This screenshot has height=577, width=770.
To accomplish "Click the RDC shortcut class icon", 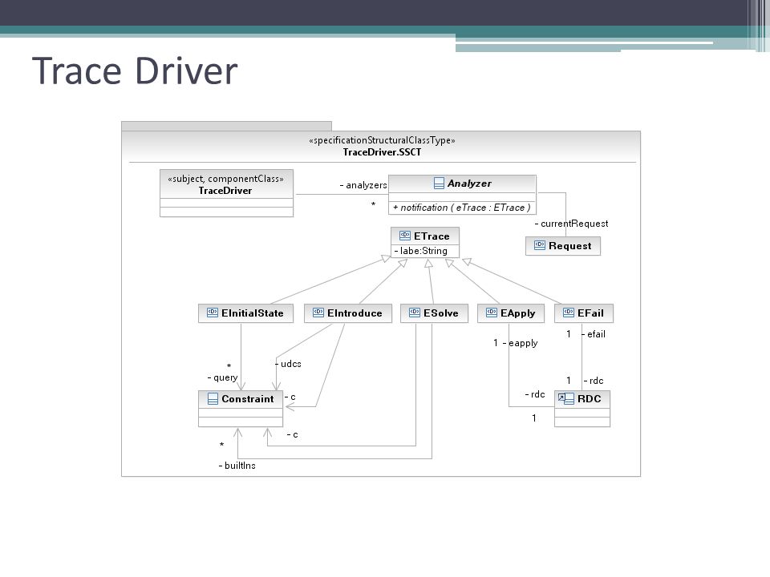I will [x=566, y=399].
